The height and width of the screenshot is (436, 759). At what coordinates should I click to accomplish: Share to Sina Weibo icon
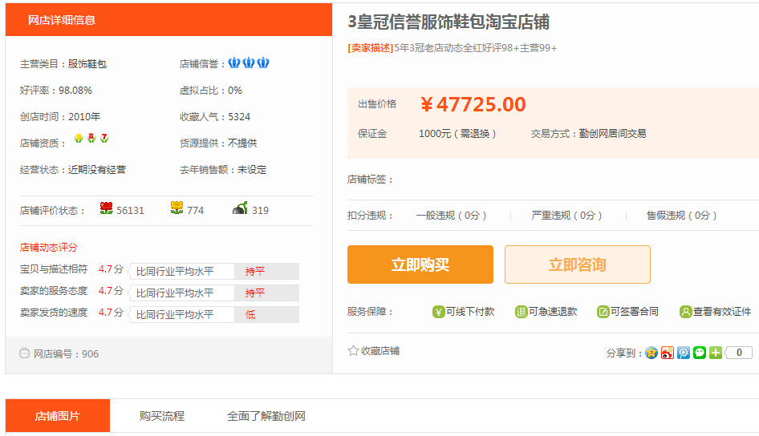click(x=668, y=353)
